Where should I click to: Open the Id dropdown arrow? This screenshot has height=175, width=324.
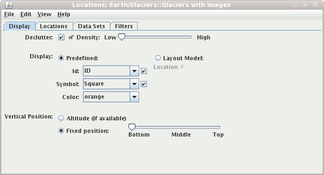tap(134, 71)
